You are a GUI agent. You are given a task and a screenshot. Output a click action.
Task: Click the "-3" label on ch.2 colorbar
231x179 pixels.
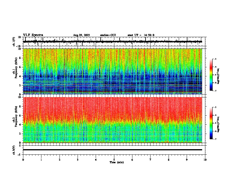coord(215,107)
